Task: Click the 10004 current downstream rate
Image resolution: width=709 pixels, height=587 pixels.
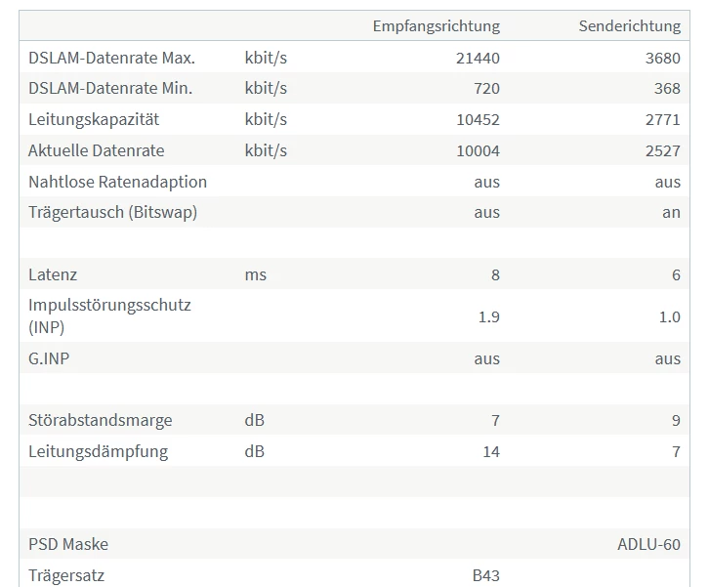Action: click(478, 151)
